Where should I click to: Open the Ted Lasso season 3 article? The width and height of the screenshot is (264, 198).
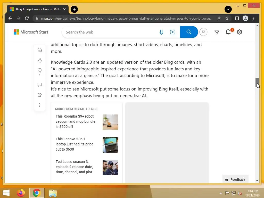coord(74,167)
